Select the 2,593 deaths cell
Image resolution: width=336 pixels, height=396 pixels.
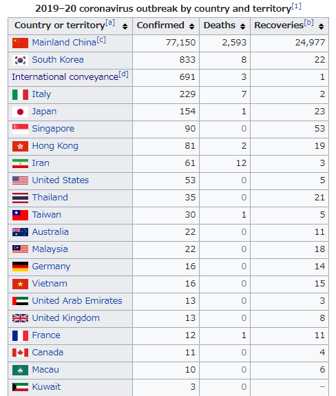coord(224,43)
